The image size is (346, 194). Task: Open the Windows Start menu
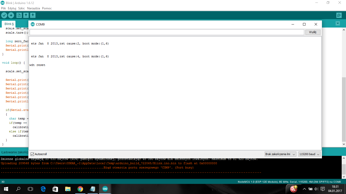click(6, 189)
